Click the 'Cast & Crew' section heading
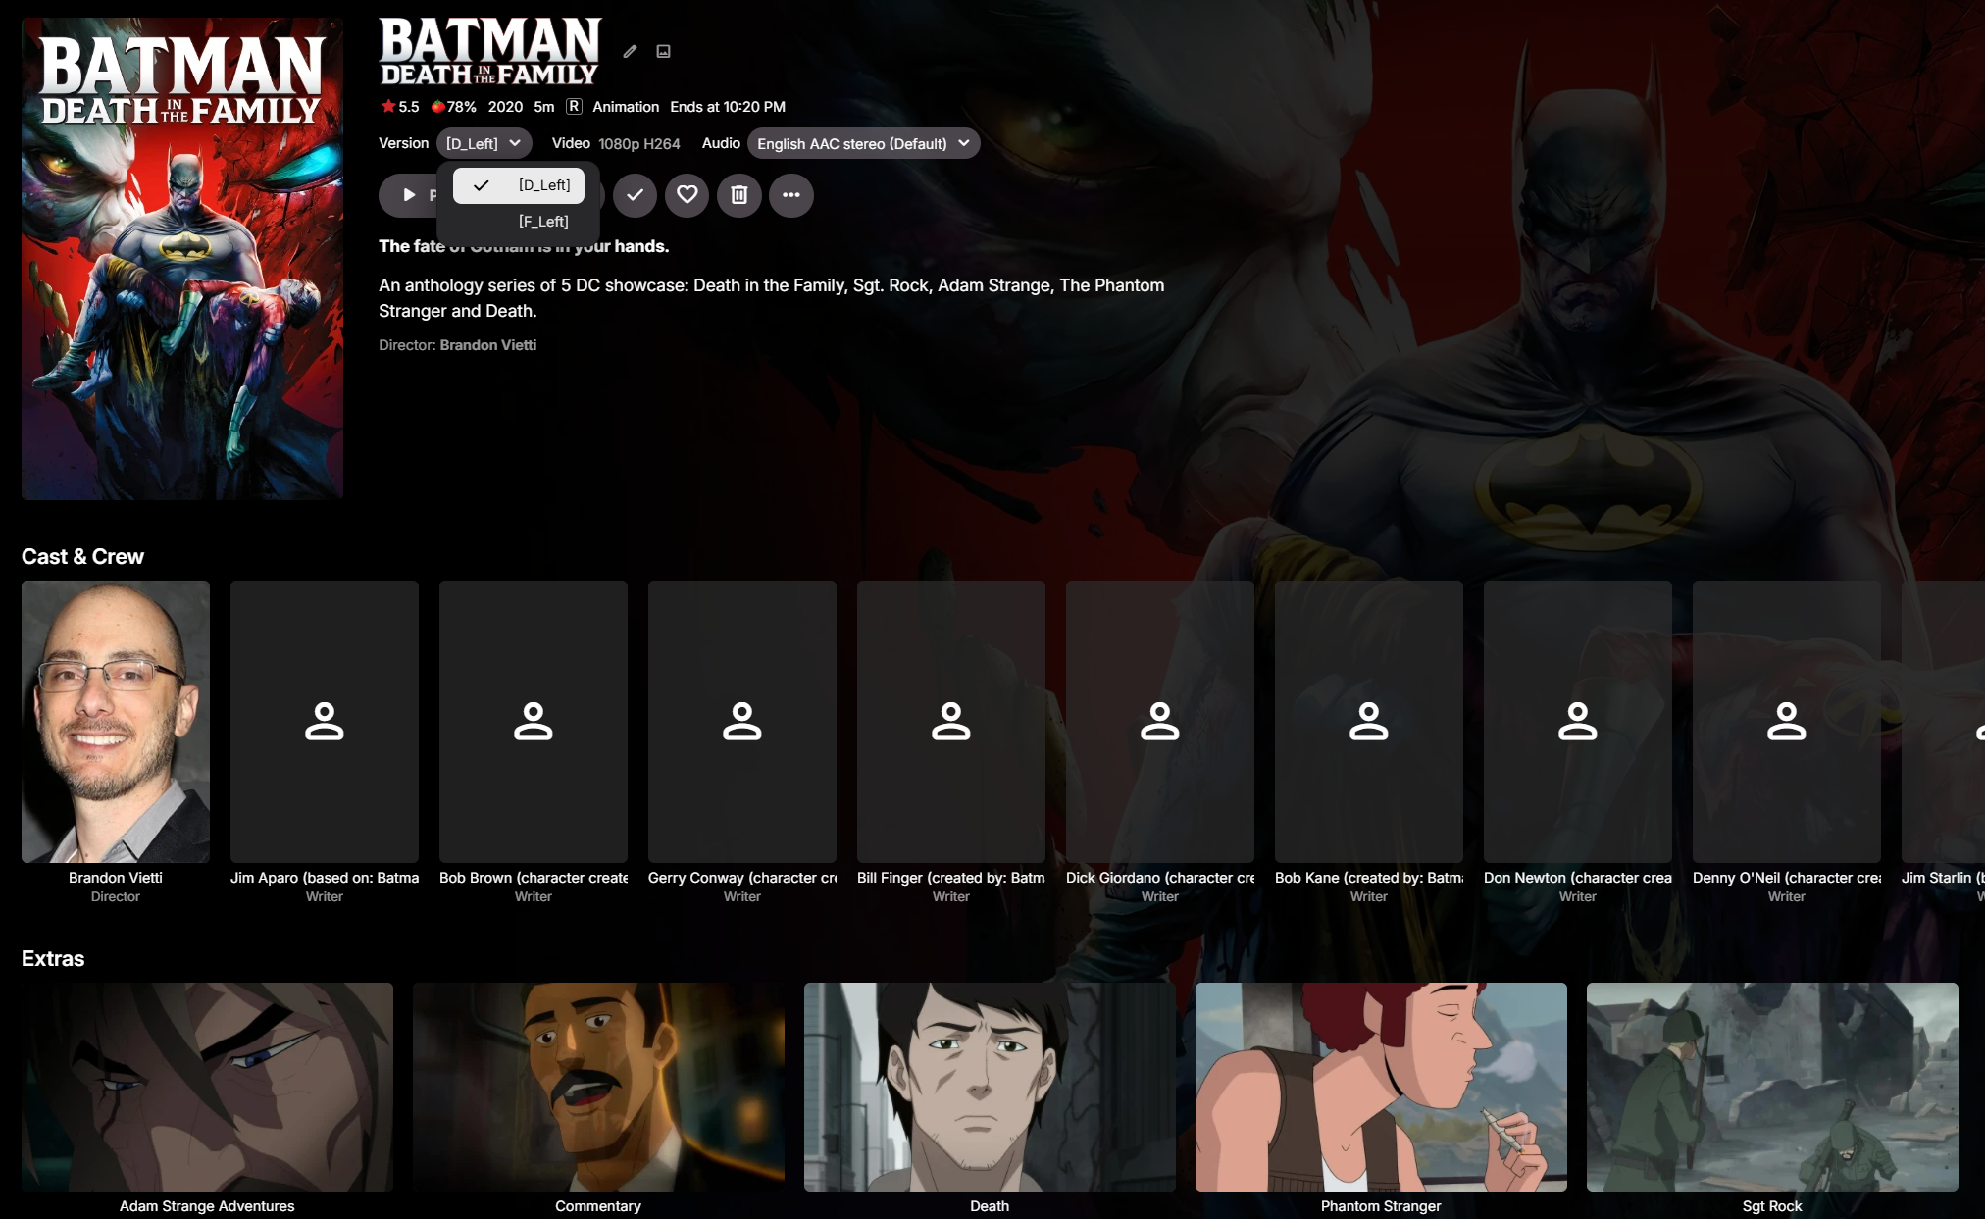This screenshot has height=1219, width=1985. [x=82, y=557]
